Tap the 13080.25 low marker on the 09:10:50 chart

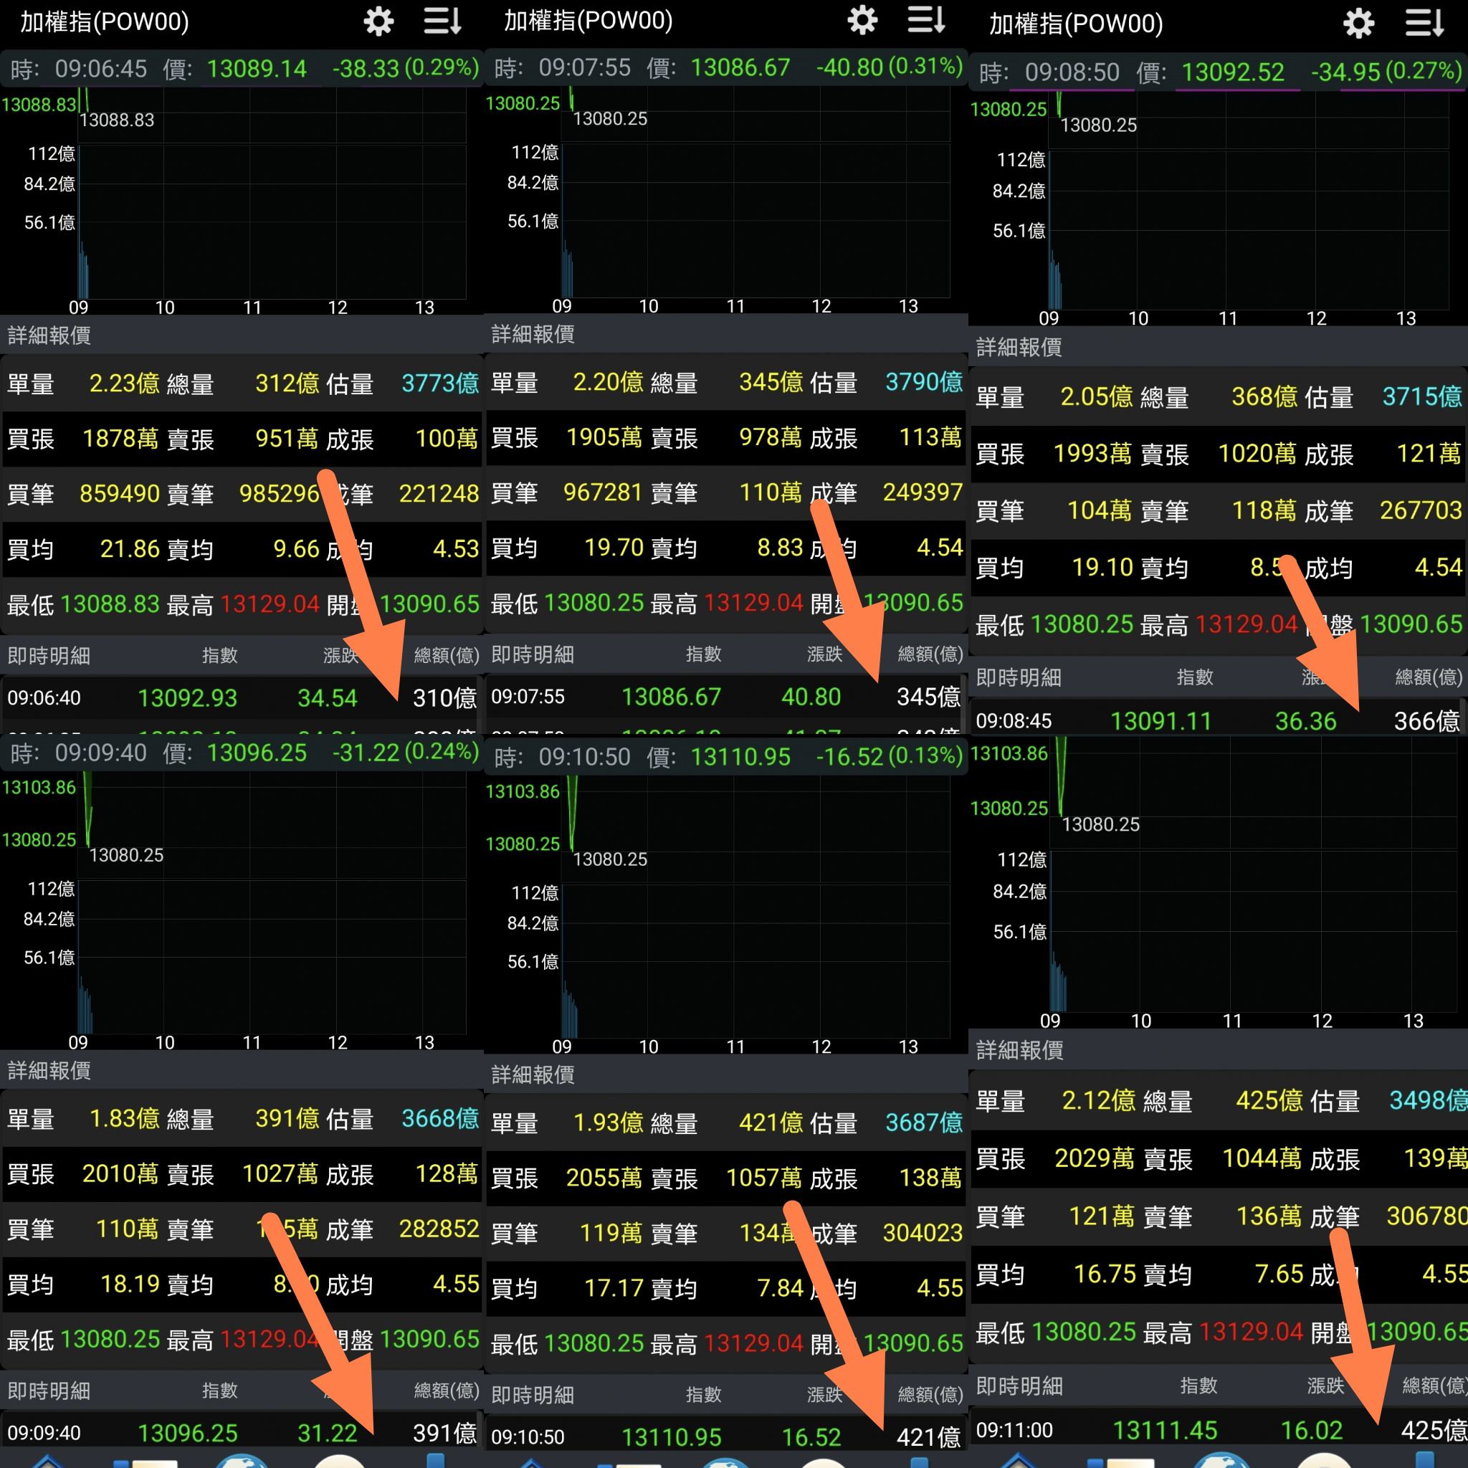tap(609, 859)
